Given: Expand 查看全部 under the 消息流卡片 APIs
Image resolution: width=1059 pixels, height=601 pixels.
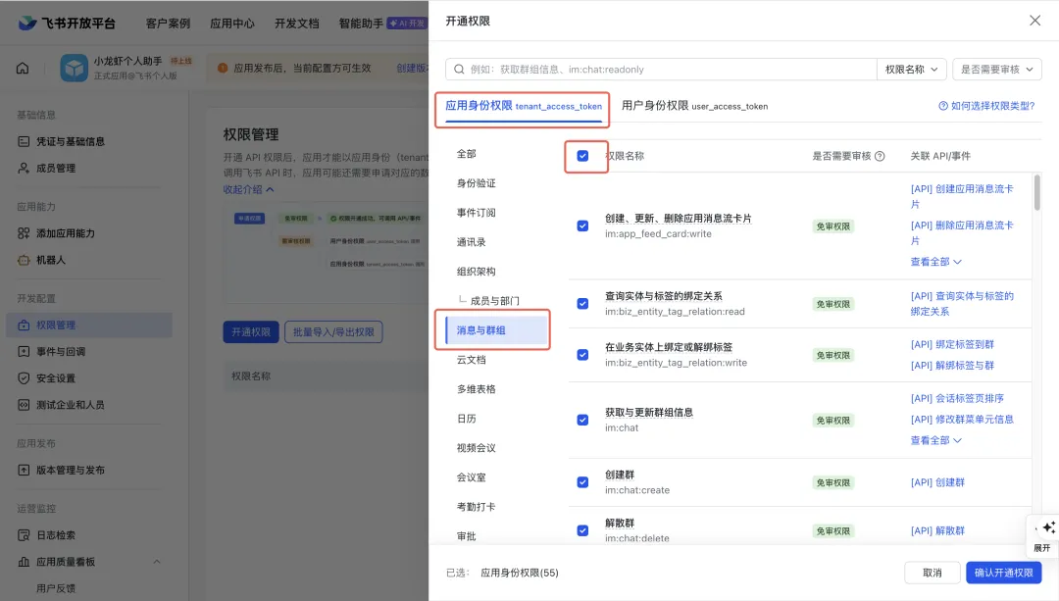Looking at the screenshot, I should click(x=936, y=262).
